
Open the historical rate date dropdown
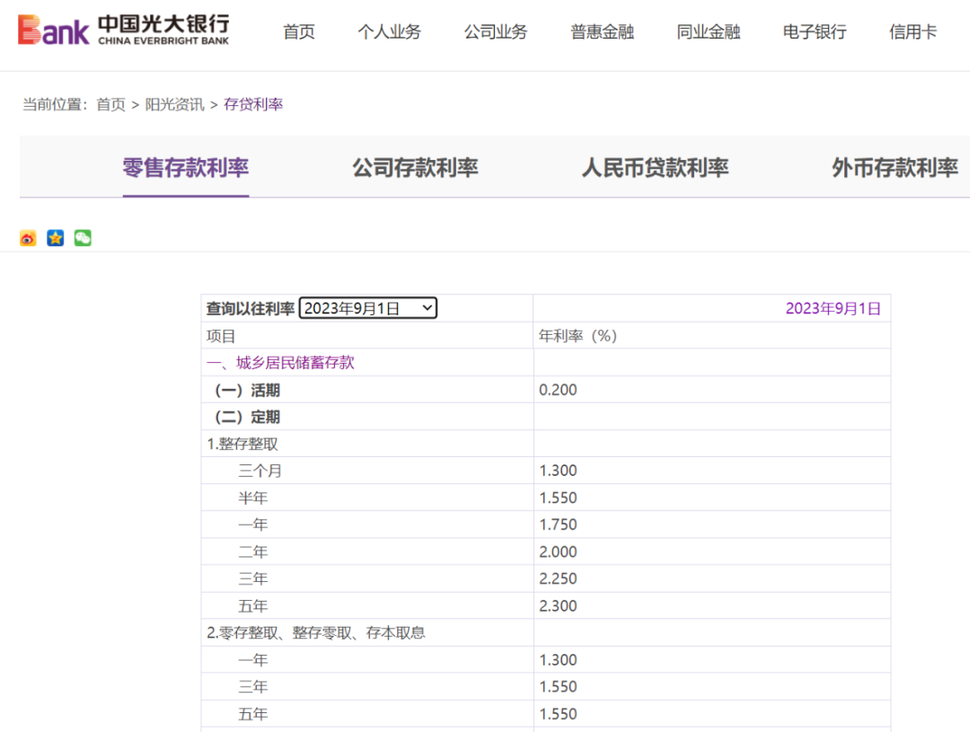tap(367, 307)
